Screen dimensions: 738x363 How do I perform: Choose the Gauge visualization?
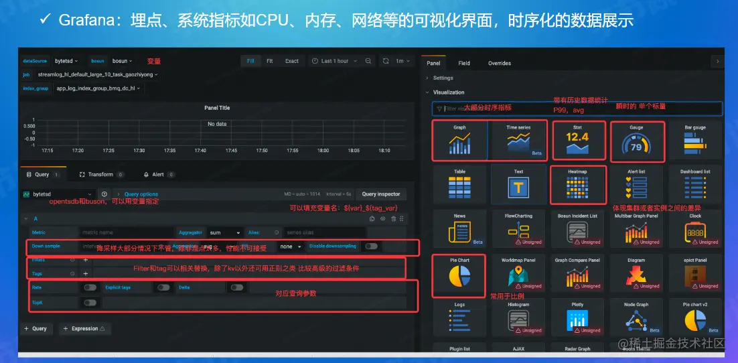(636, 140)
